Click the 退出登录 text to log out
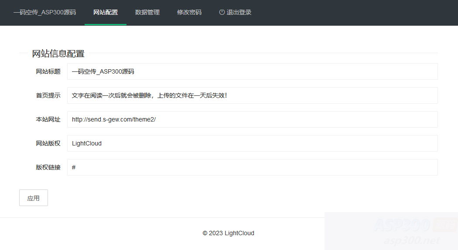458x250 pixels. pos(239,12)
